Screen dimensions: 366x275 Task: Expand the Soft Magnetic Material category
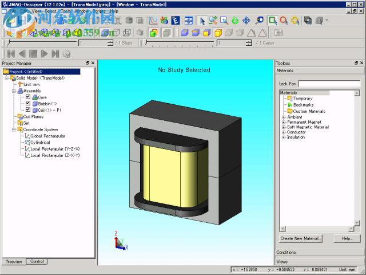[284, 127]
